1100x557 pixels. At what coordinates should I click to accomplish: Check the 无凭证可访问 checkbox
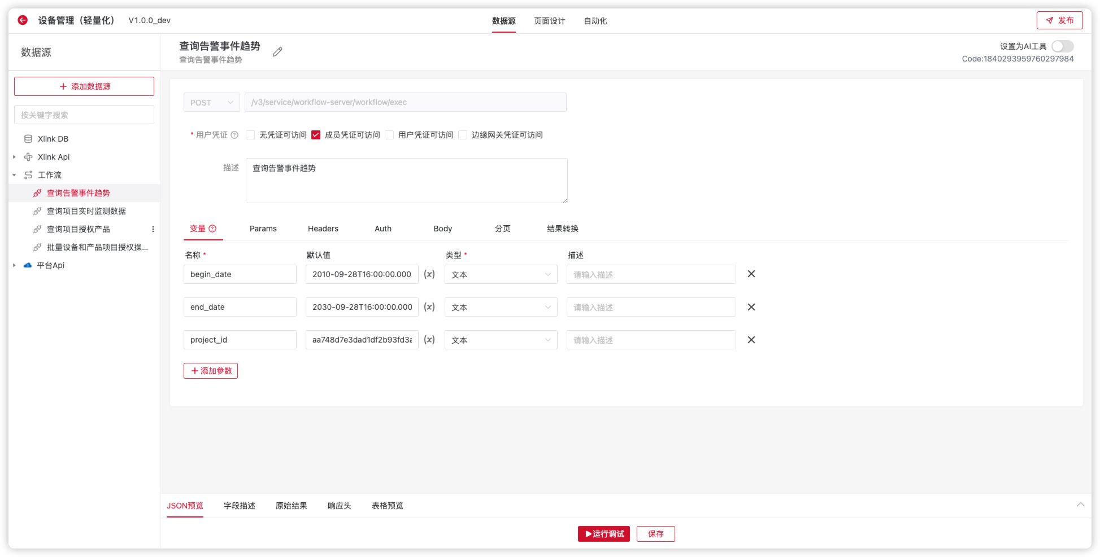tap(250, 134)
